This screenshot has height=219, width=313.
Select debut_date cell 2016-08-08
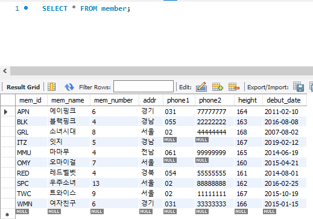285,122
